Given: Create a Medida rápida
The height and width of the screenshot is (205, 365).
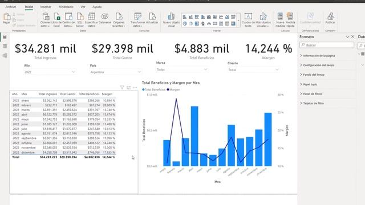Looking at the screenshot, I should [x=290, y=20].
